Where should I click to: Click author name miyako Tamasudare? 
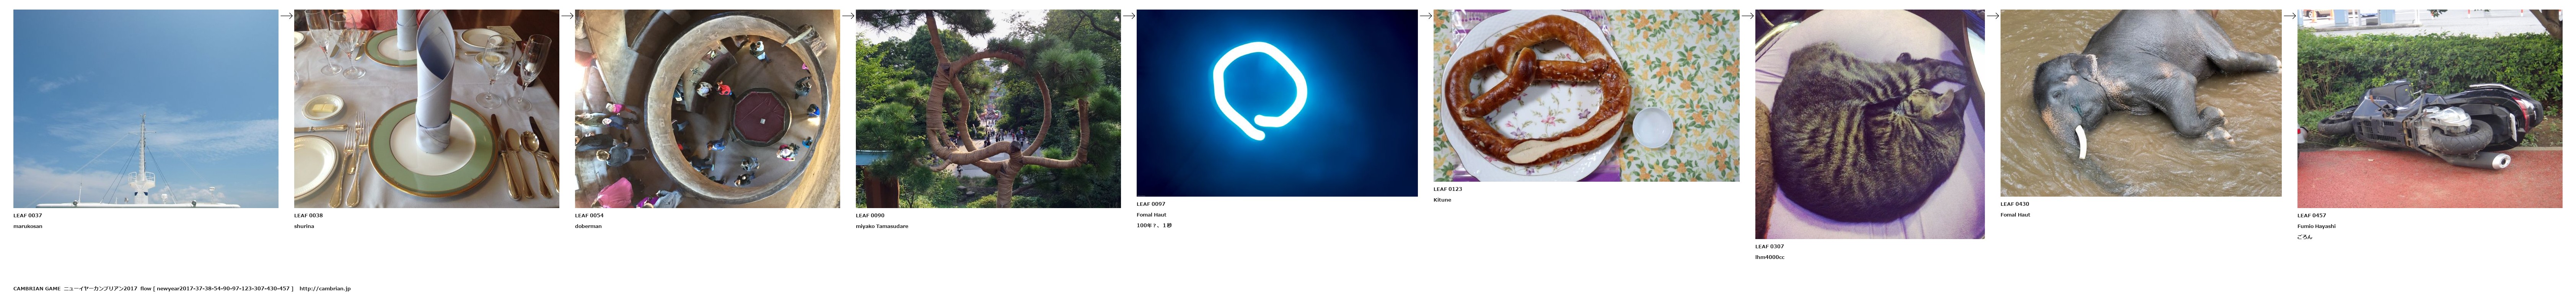pyautogui.click(x=882, y=226)
